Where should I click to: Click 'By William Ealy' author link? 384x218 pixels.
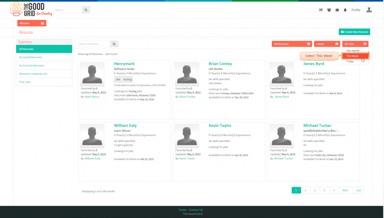coord(92,158)
